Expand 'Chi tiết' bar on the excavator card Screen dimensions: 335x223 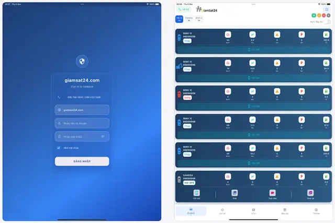coord(253,78)
